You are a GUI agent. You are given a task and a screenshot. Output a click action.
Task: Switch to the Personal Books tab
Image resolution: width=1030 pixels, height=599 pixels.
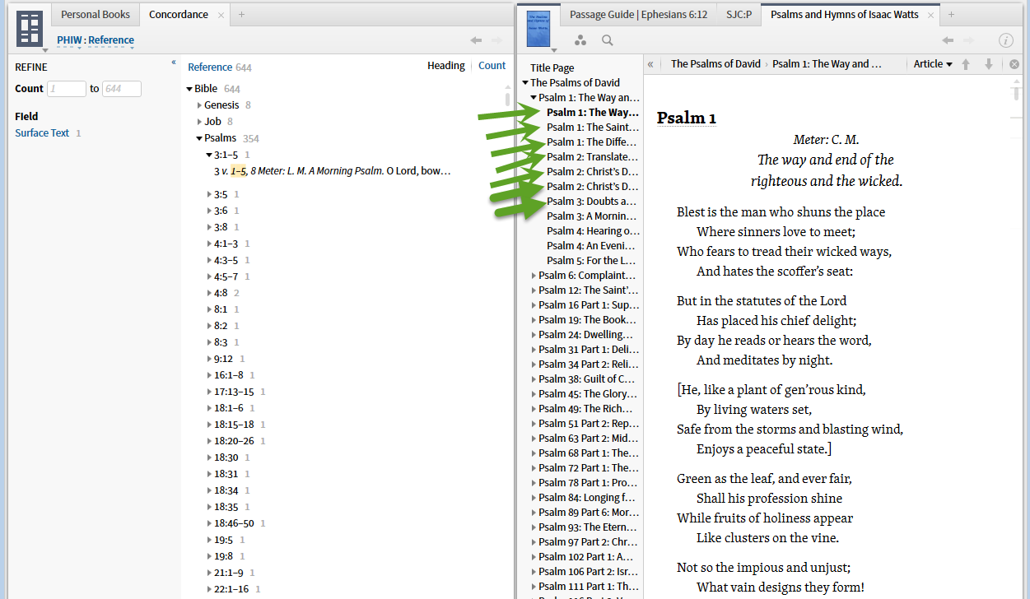pos(96,15)
